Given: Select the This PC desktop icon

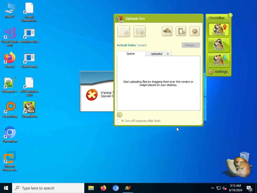Looking at the screenshot, I should pyautogui.click(x=10, y=10).
